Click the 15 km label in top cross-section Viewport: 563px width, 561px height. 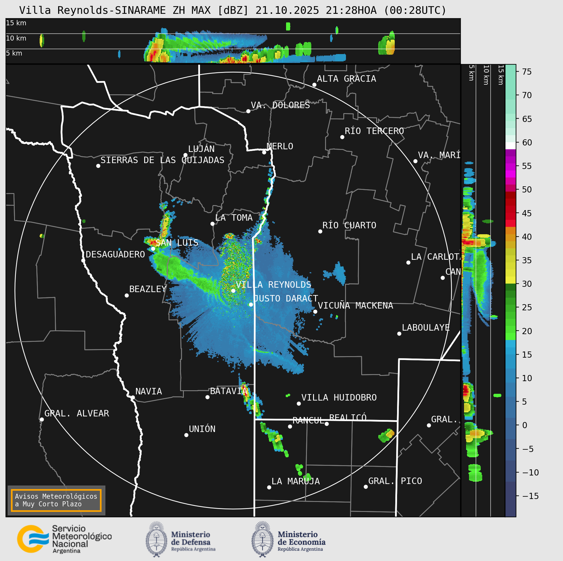16,23
